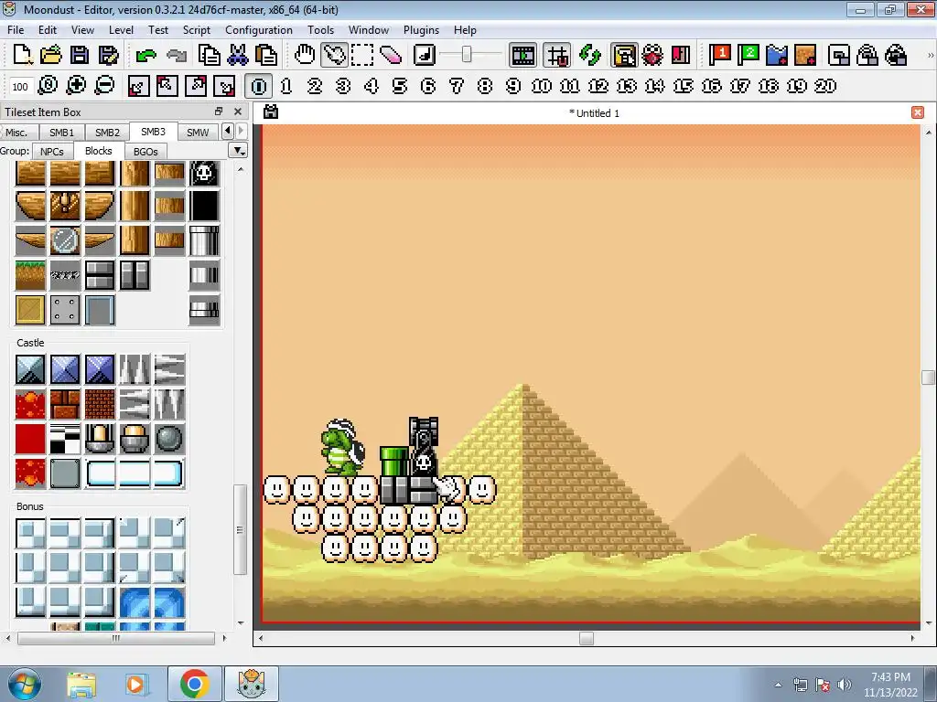The image size is (937, 702).
Task: Copy the selected items
Action: [210, 55]
